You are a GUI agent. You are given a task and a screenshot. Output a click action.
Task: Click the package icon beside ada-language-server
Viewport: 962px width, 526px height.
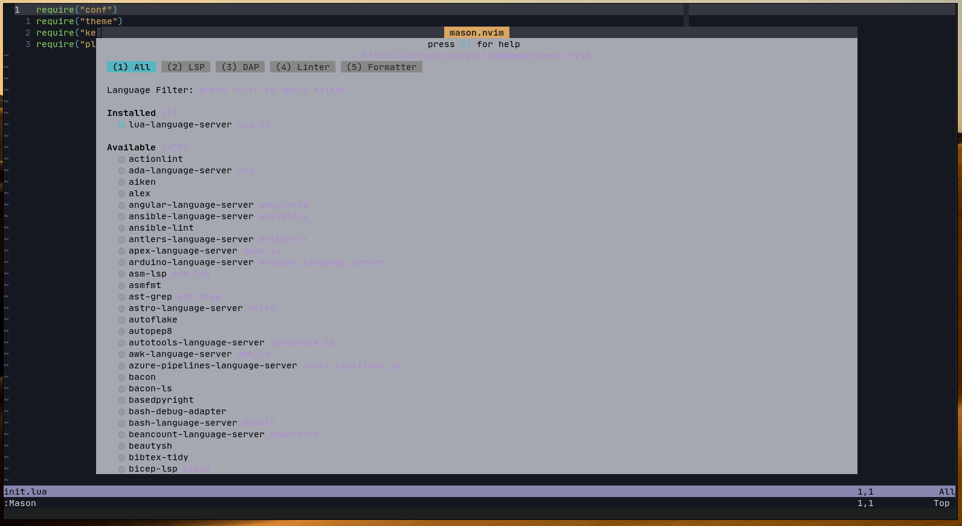(x=121, y=171)
